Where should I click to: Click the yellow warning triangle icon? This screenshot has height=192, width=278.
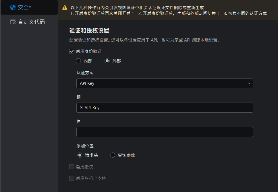point(65,8)
